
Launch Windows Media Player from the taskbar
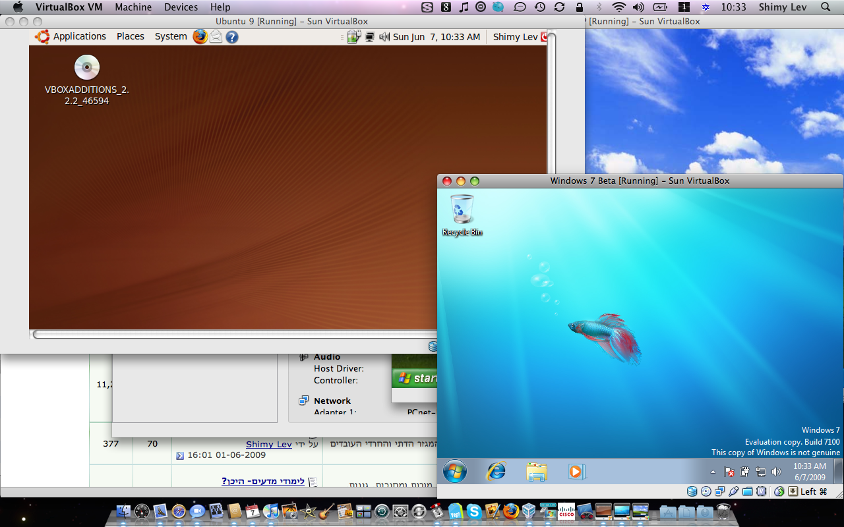tap(576, 472)
